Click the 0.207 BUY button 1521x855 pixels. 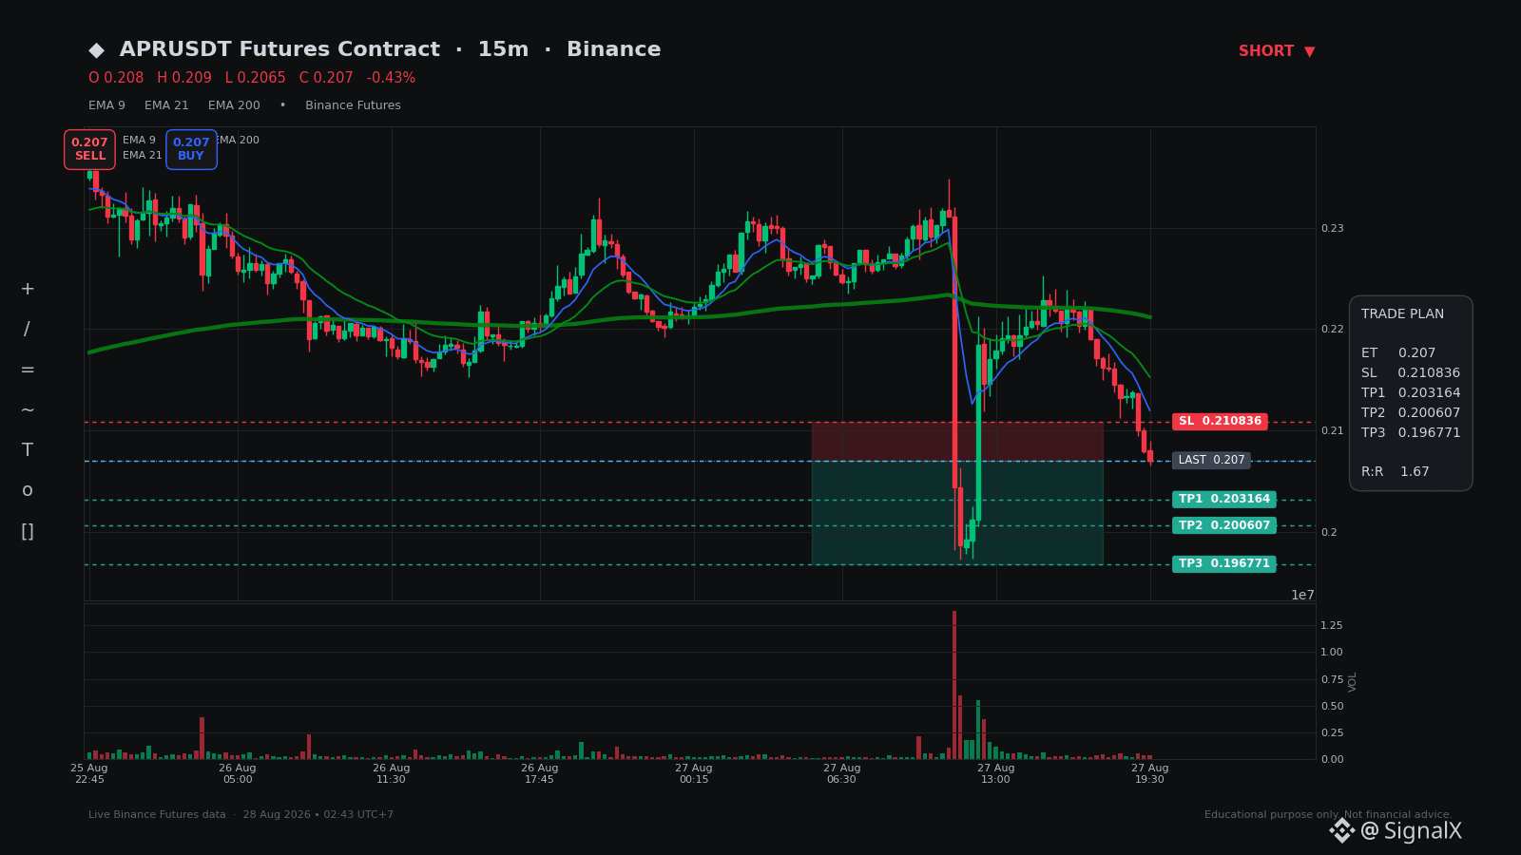(x=191, y=149)
